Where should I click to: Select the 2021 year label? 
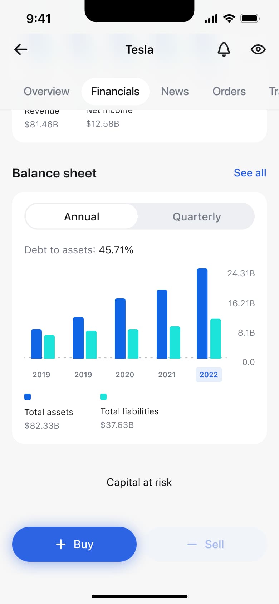(x=167, y=375)
